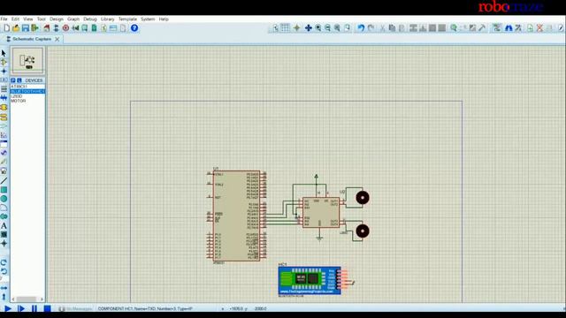The image size is (566, 318).
Task: Select the 2D line drawing tool
Action: [x=4, y=180]
